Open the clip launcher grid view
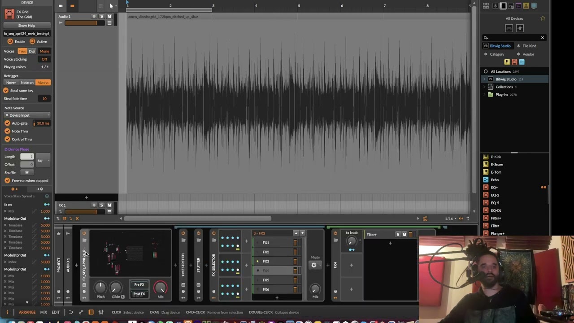Viewport: 574px width, 323px height. point(61,6)
